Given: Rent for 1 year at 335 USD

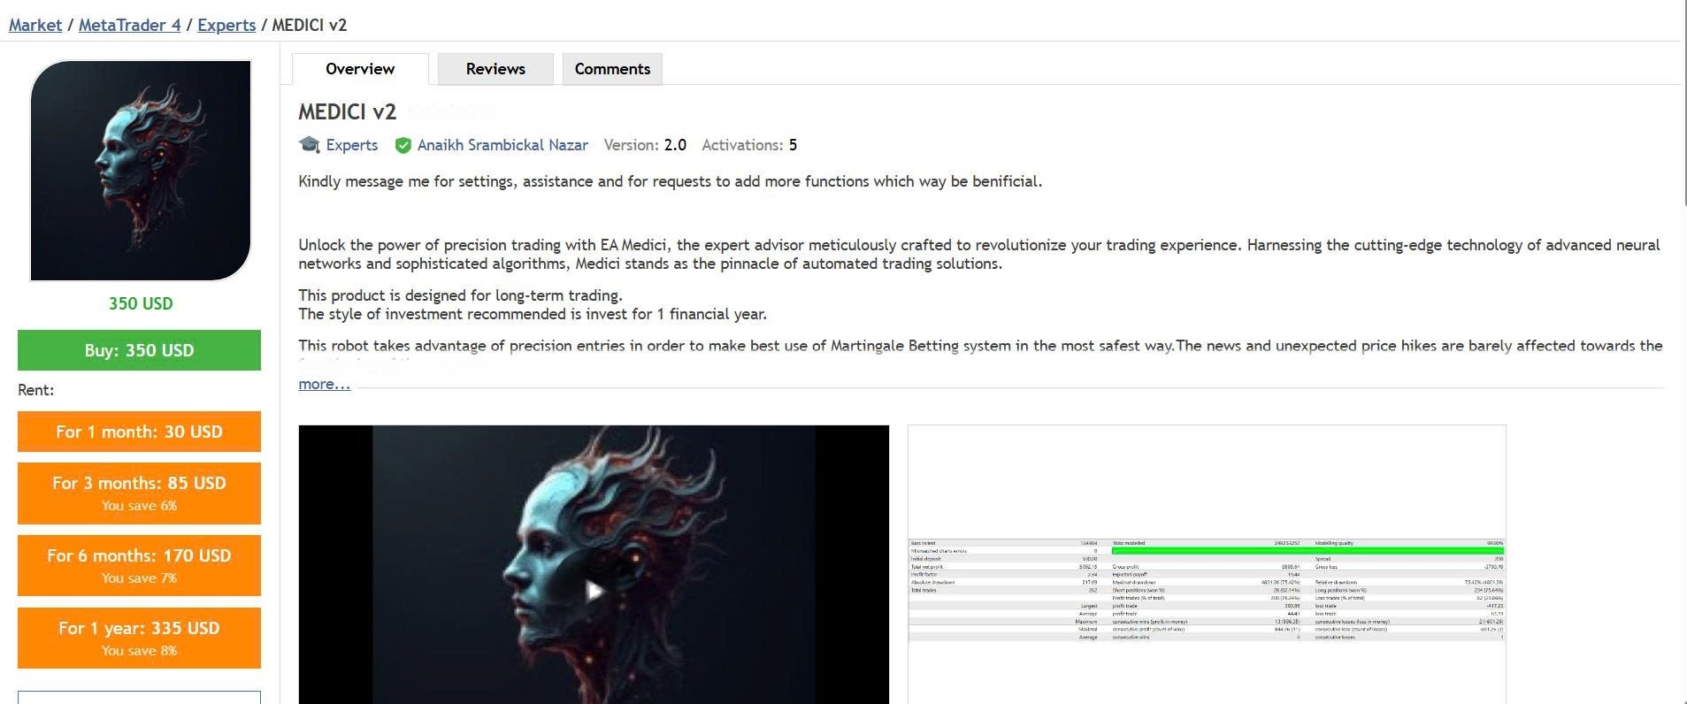Looking at the screenshot, I should coord(139,638).
